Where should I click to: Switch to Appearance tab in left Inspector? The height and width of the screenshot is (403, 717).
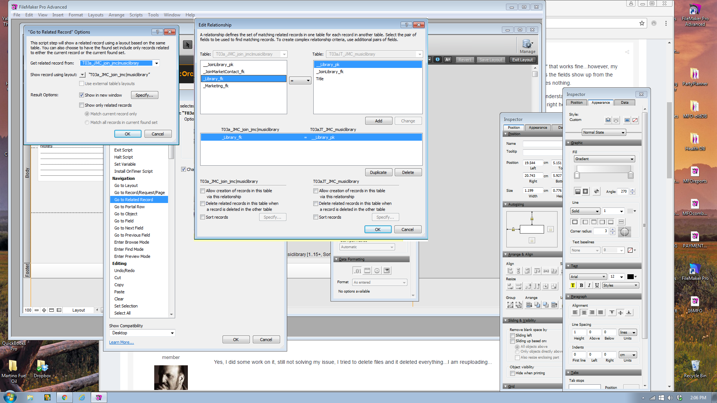[538, 128]
